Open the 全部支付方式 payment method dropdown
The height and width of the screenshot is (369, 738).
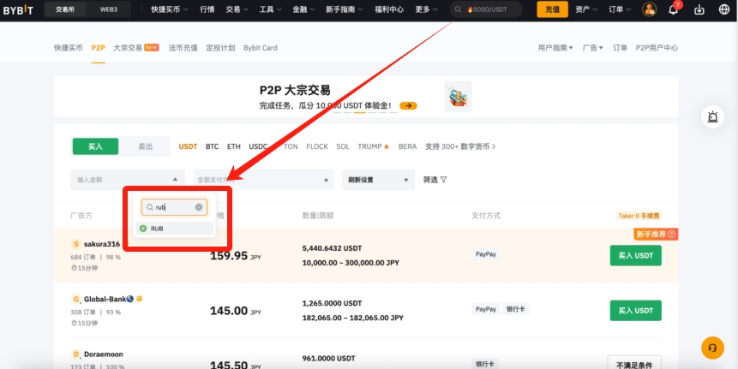tap(264, 180)
